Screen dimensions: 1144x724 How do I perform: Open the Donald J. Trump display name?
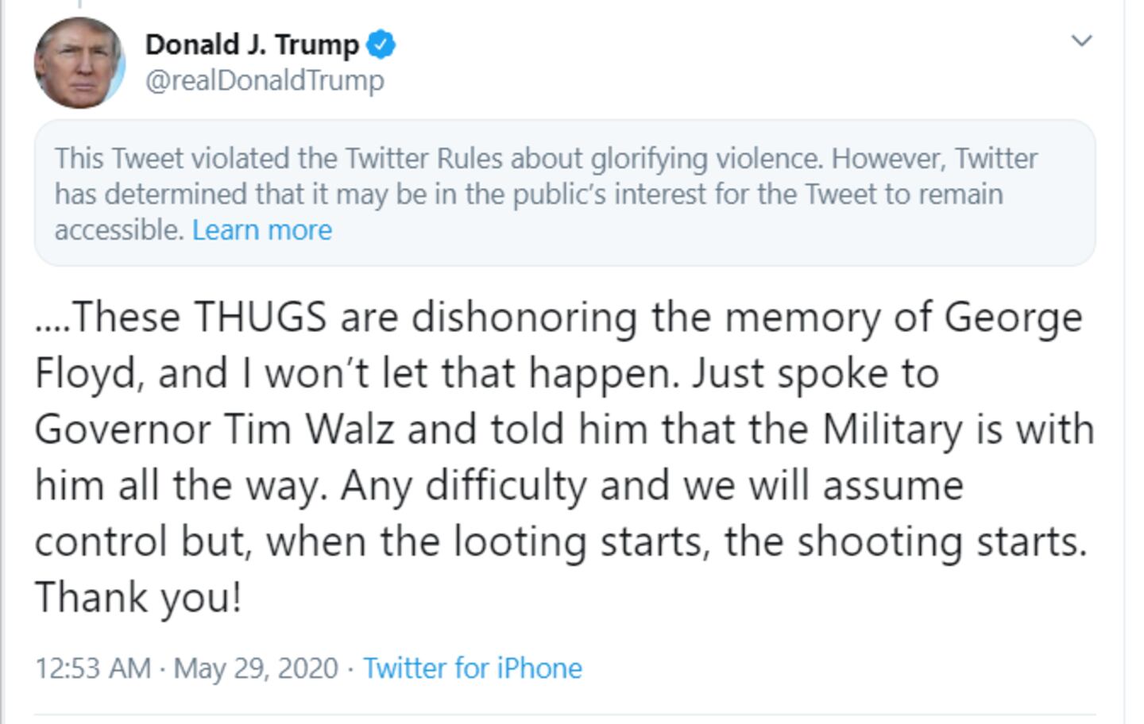252,44
